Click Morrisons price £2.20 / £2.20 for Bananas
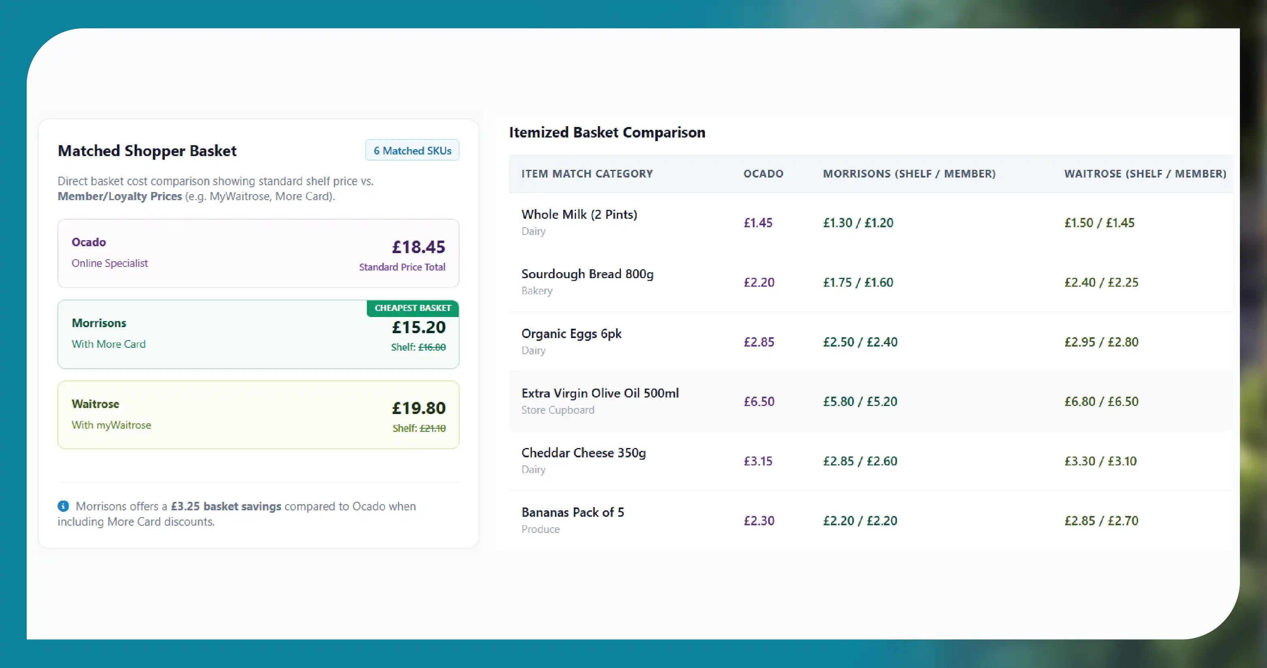The image size is (1267, 668). click(x=860, y=520)
